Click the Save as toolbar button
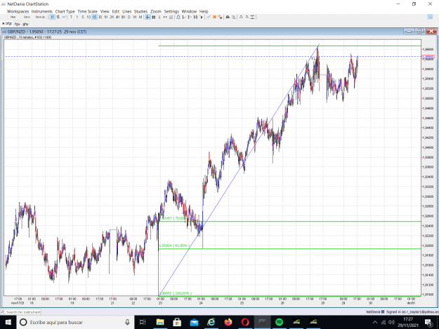Screen dimensions: 439x329 (x=41, y=17)
